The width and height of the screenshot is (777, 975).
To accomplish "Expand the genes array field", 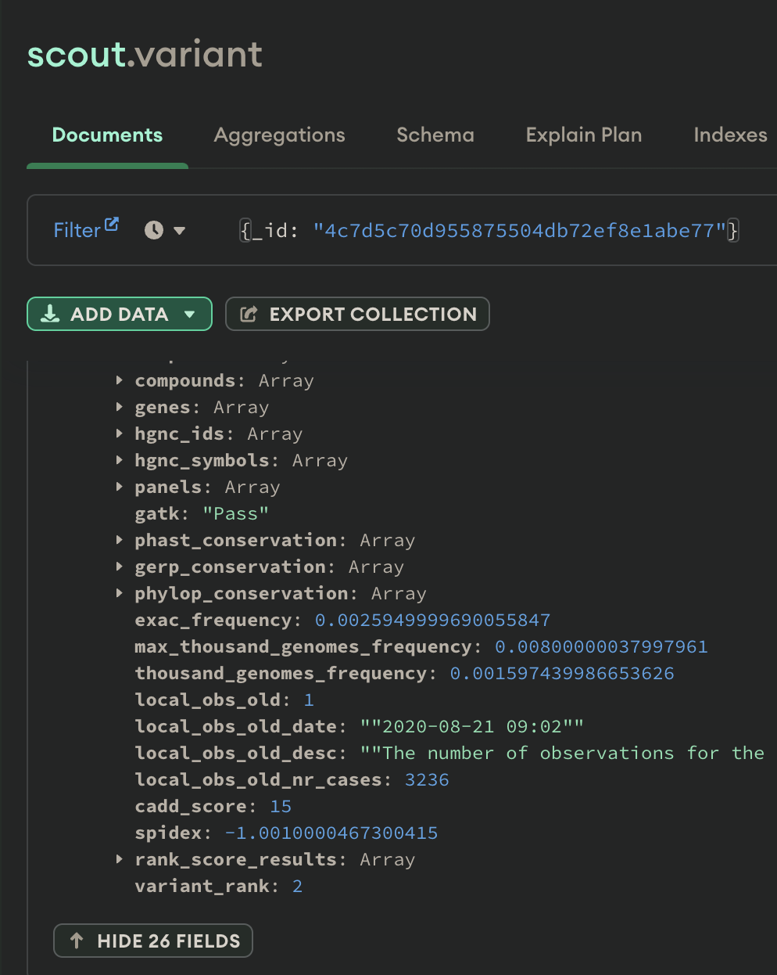I will tap(119, 407).
